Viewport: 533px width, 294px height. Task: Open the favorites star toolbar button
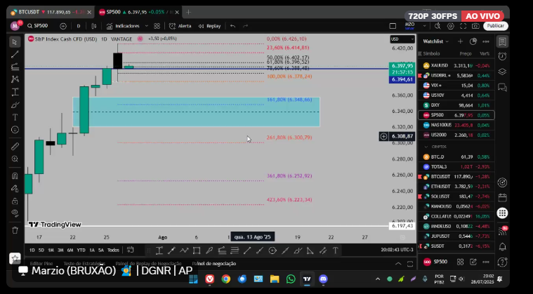15,258
